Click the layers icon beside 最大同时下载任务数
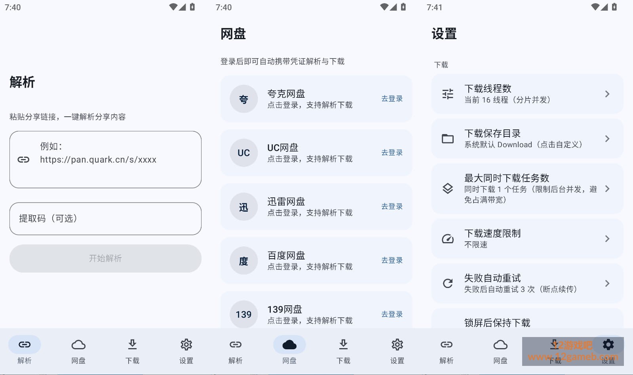Image resolution: width=633 pixels, height=375 pixels. [x=448, y=189]
